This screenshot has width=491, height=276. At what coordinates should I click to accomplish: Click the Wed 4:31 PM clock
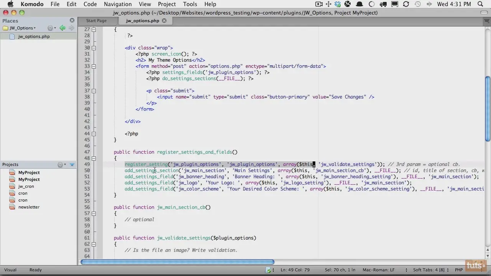[454, 4]
